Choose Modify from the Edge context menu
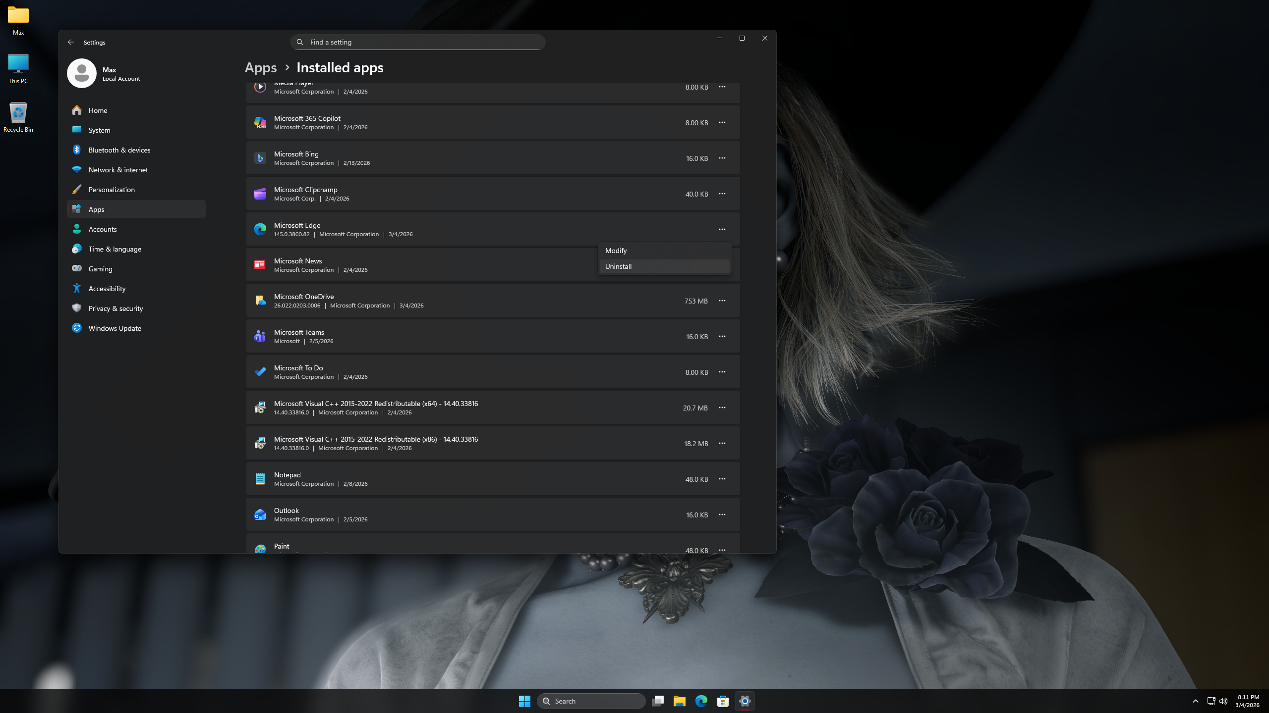This screenshot has height=713, width=1269. tap(664, 251)
